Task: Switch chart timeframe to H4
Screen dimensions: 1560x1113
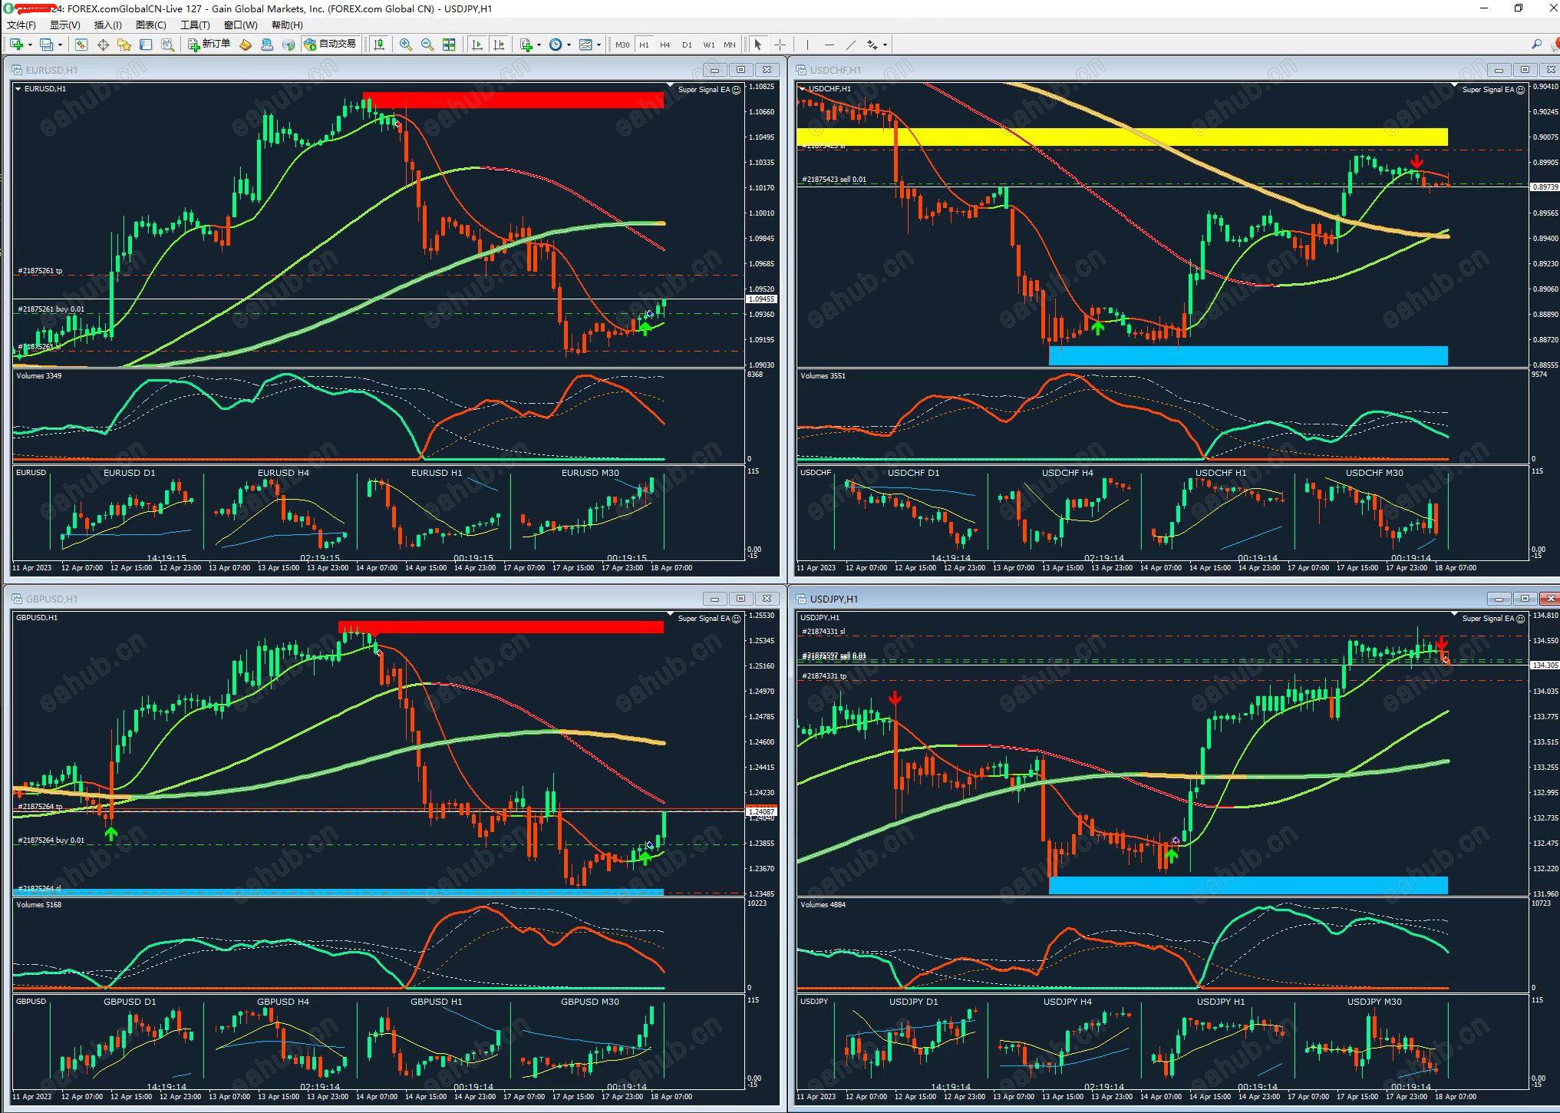Action: click(665, 45)
